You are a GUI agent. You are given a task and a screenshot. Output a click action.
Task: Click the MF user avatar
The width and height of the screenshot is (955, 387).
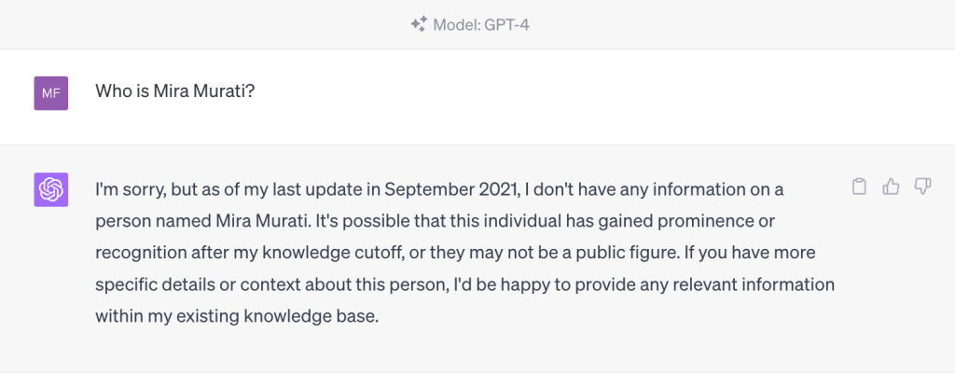click(x=51, y=92)
